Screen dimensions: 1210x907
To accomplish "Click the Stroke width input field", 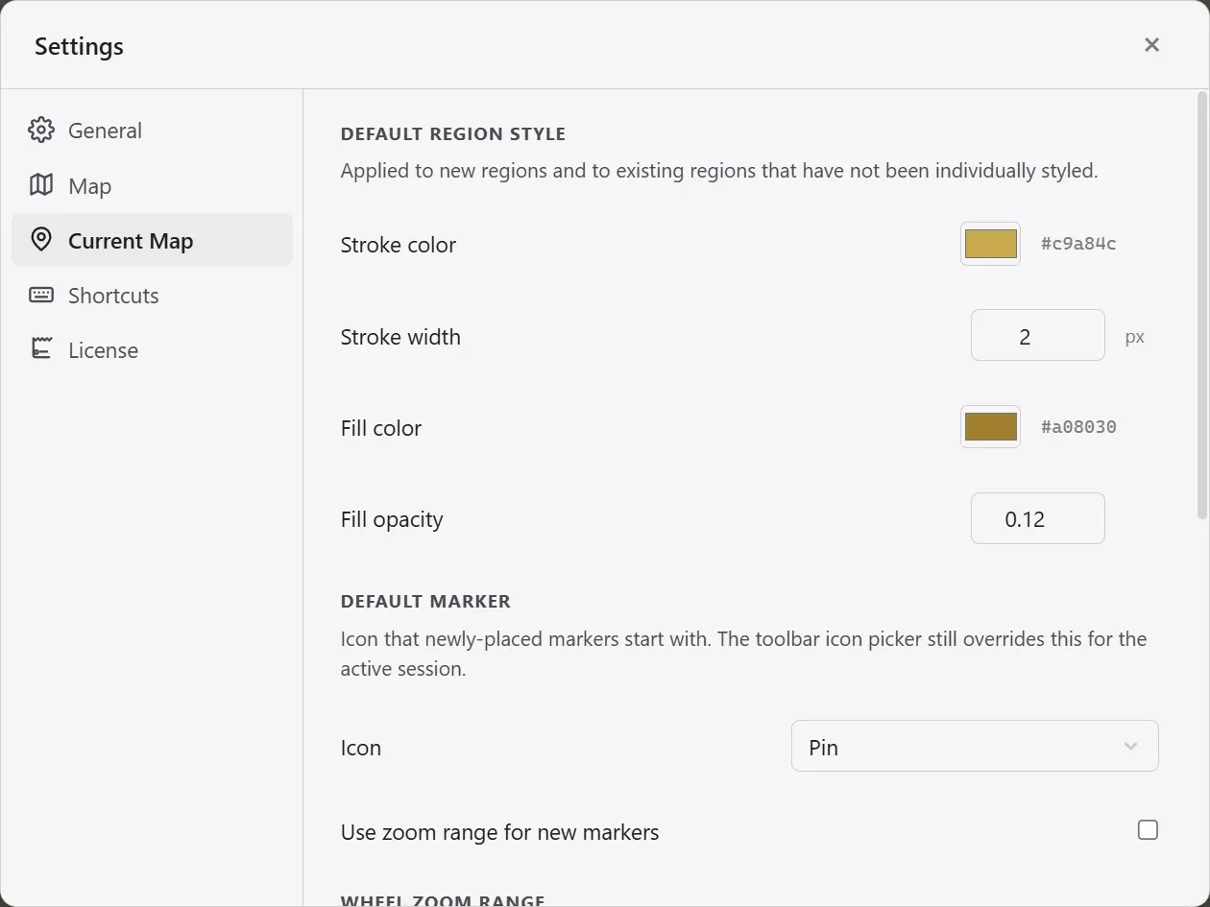I will point(1037,336).
